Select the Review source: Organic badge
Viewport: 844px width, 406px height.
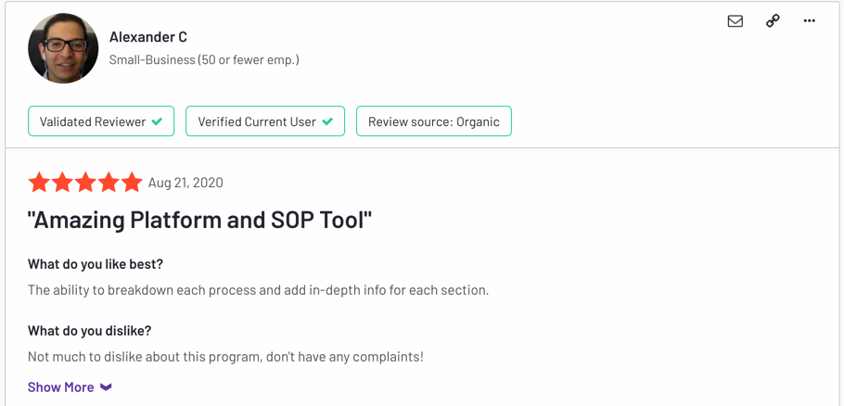434,121
